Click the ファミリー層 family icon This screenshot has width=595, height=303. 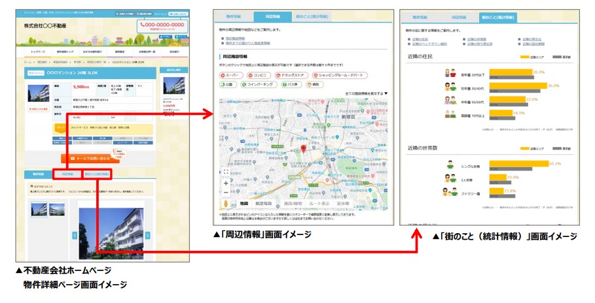pyautogui.click(x=450, y=192)
